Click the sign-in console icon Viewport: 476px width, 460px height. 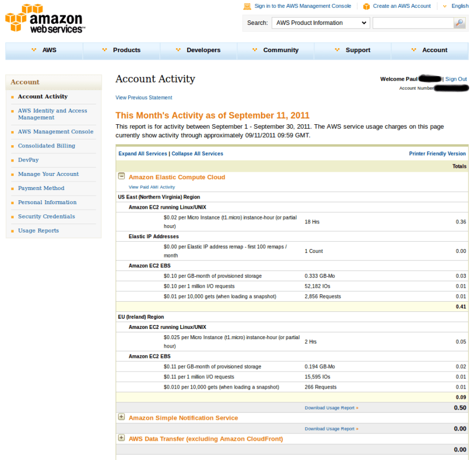click(247, 6)
